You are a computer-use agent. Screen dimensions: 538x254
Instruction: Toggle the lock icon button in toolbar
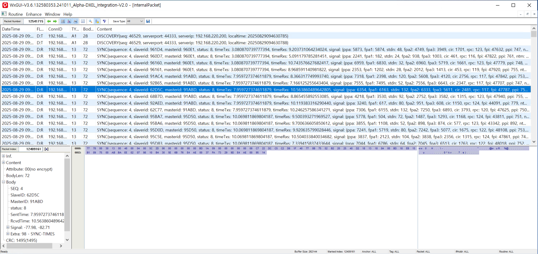click(97, 22)
